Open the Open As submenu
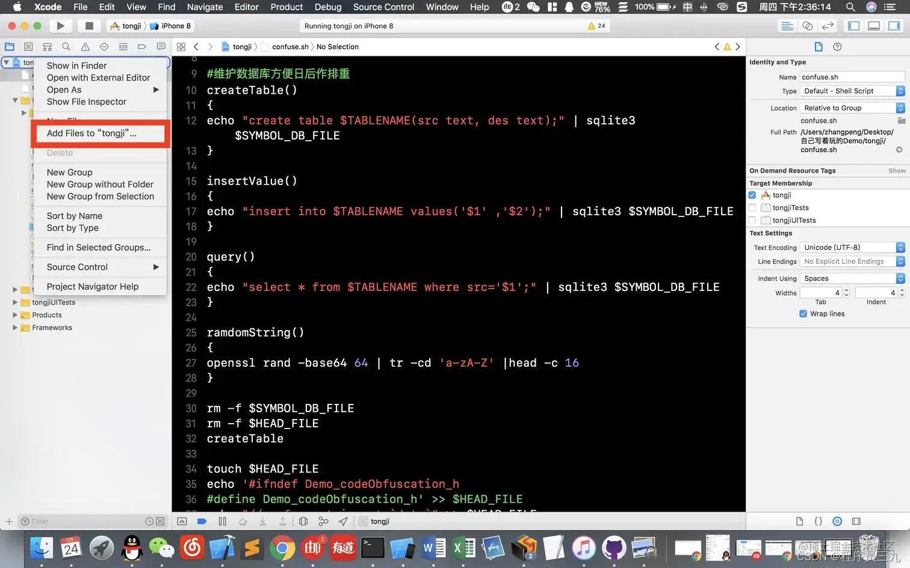The height and width of the screenshot is (568, 910). (99, 90)
